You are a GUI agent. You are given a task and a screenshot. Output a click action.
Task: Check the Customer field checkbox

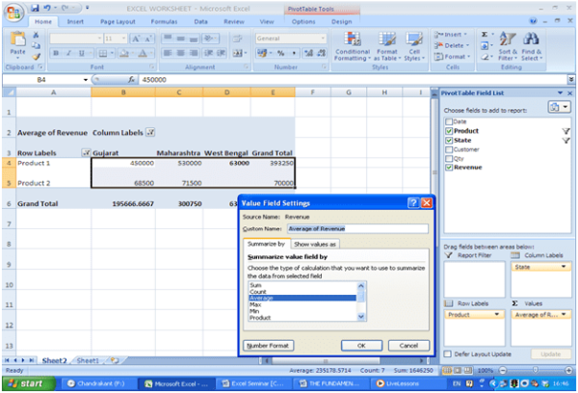pos(448,149)
